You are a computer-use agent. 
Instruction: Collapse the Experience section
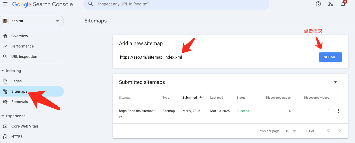tap(3, 116)
